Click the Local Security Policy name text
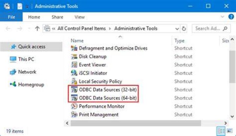Image resolution: width=236 pixels, height=136 pixels. point(100,81)
